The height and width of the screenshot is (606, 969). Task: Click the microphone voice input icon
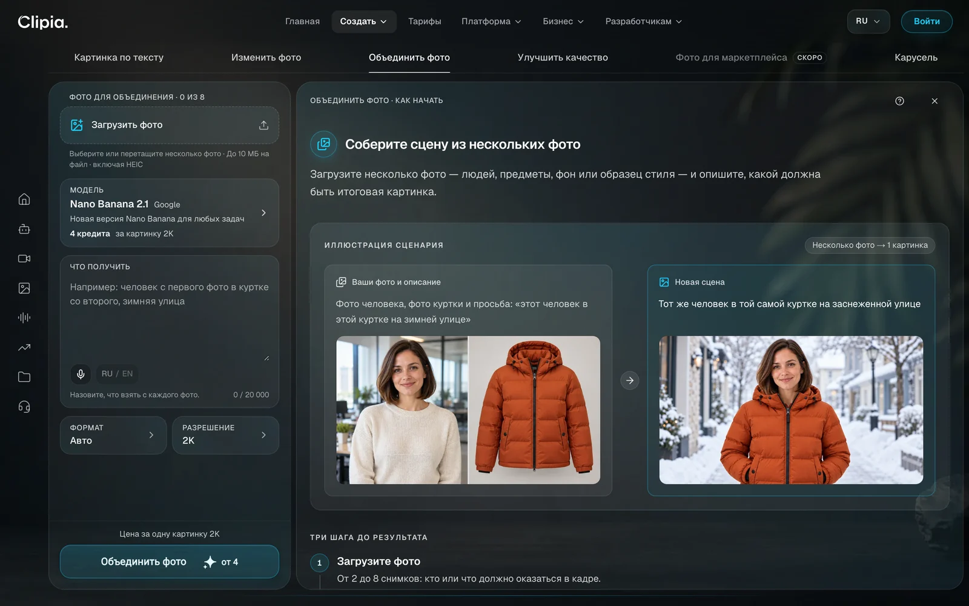pyautogui.click(x=81, y=374)
